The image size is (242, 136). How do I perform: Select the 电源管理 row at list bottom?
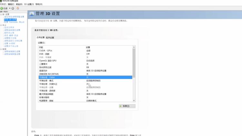[x=86, y=101]
